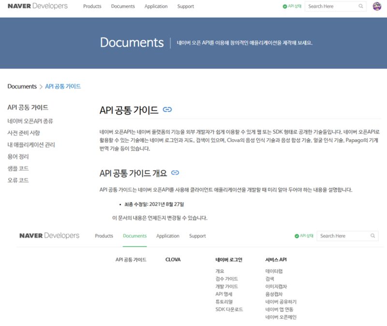Click banner subtitle about 네이버 오픈 API
387x326 pixels.
244,43
